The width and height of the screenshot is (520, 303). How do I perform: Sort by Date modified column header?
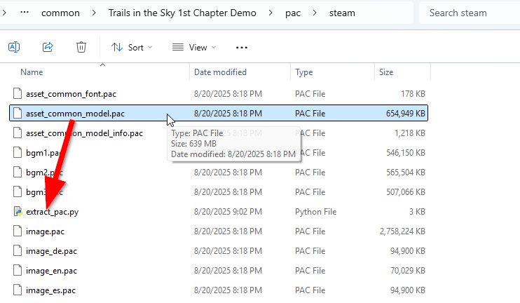click(220, 72)
